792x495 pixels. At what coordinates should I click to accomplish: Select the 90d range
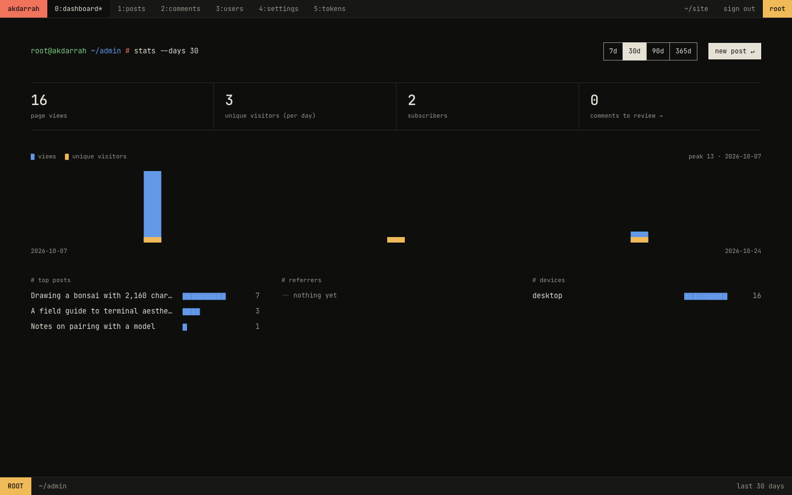(658, 51)
